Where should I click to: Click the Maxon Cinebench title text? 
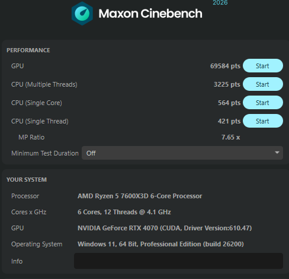[150, 14]
